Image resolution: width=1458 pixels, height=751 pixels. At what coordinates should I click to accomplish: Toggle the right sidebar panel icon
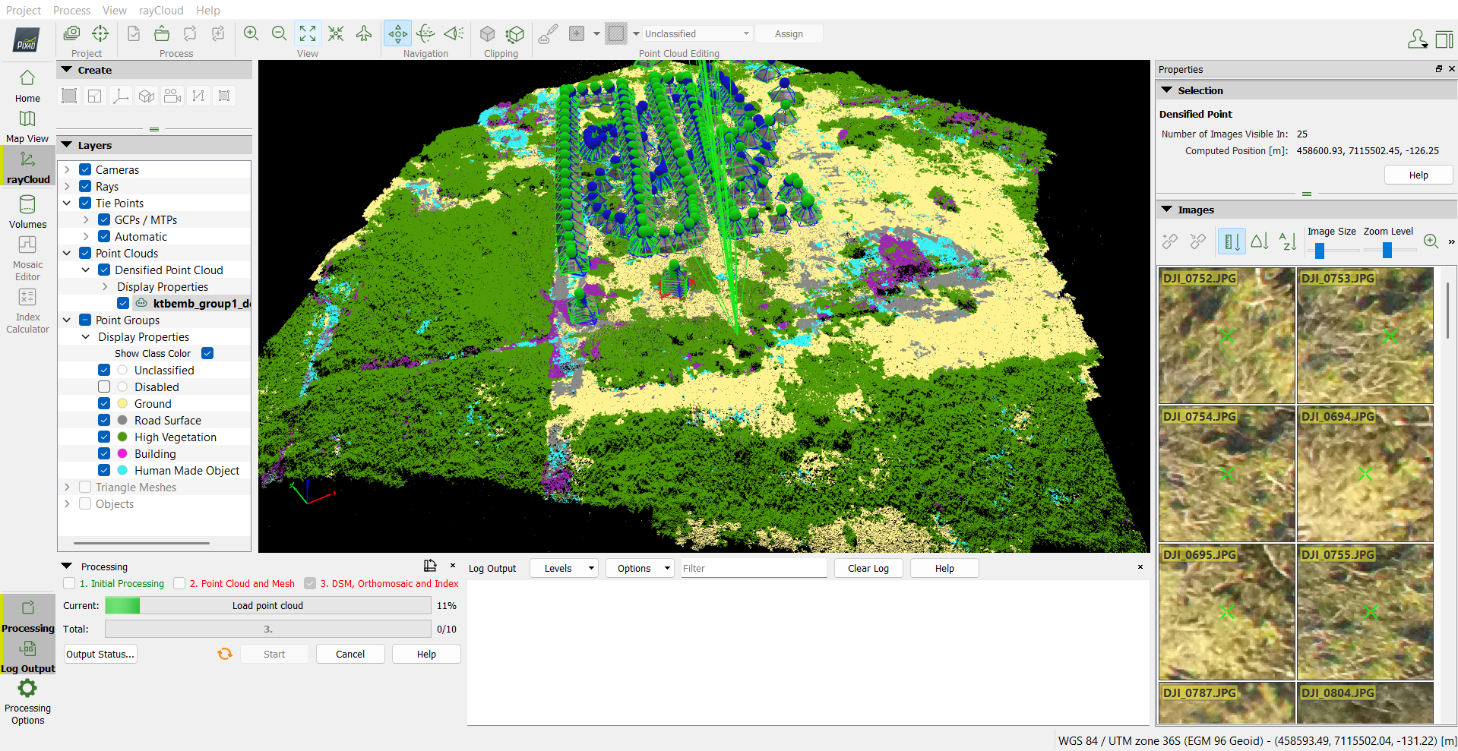point(1444,39)
